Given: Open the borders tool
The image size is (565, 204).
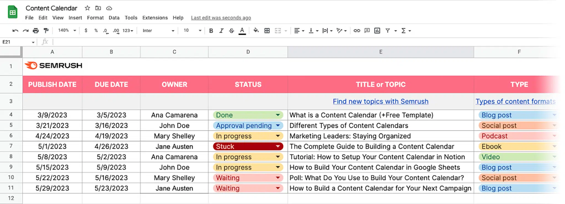Looking at the screenshot, I should pyautogui.click(x=267, y=31).
